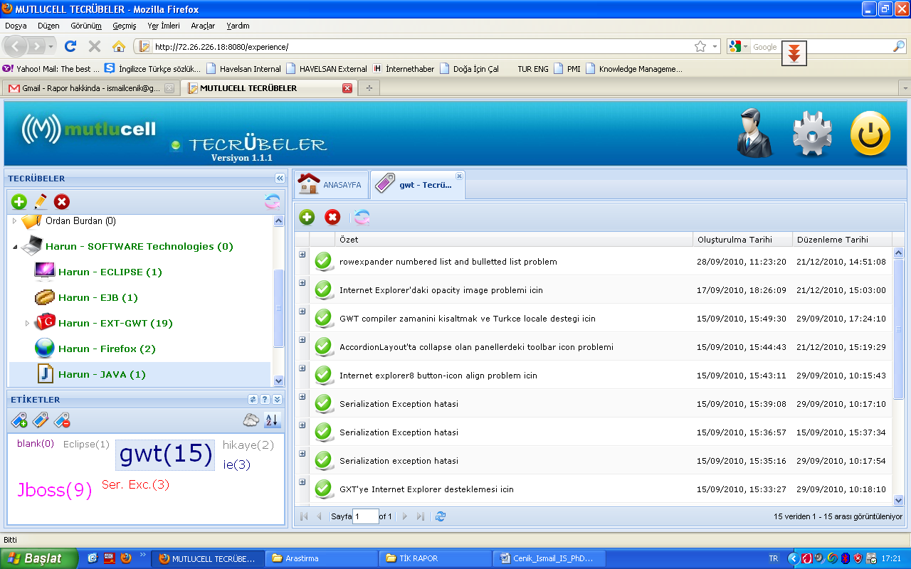Switch to the ANASAYFA tab
911x569 pixels.
click(331, 185)
